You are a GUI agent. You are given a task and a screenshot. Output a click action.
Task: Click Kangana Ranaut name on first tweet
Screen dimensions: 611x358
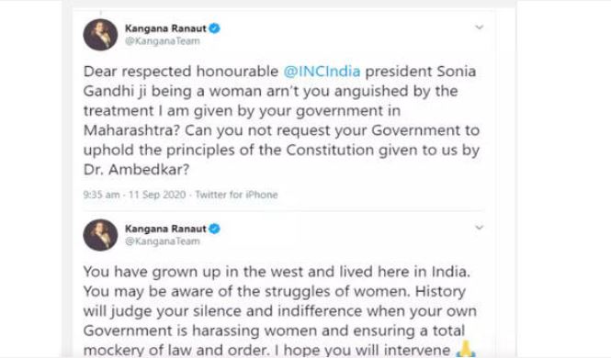[x=165, y=28]
